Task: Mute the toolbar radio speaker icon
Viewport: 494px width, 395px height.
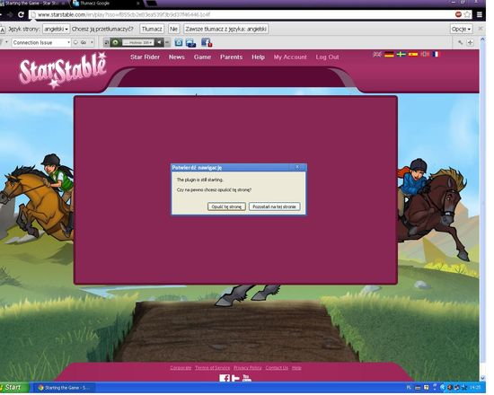Action: (x=159, y=42)
